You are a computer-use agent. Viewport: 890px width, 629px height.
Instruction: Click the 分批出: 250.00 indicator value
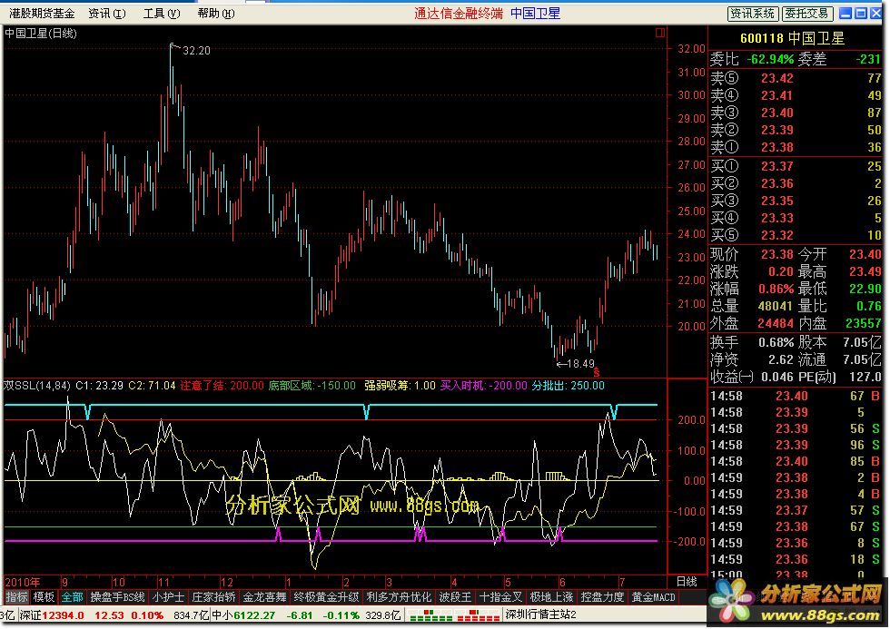pyautogui.click(x=569, y=386)
